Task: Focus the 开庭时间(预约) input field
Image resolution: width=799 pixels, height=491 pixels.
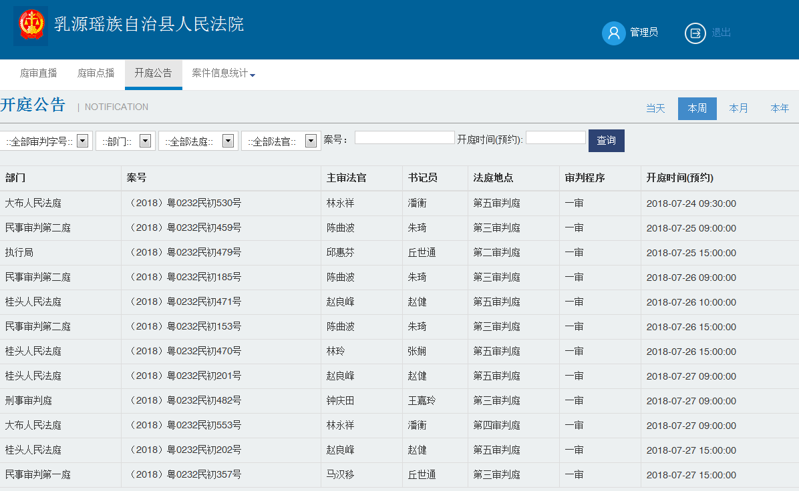Action: click(x=555, y=137)
